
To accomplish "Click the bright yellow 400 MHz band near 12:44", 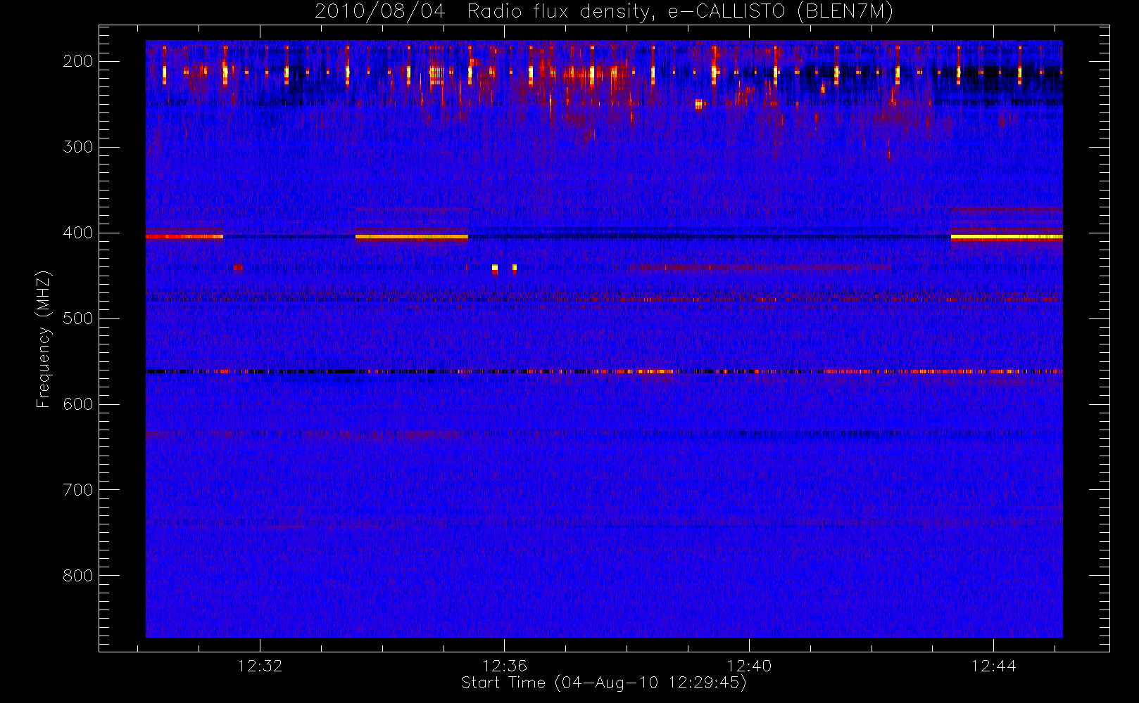I will [x=1007, y=237].
